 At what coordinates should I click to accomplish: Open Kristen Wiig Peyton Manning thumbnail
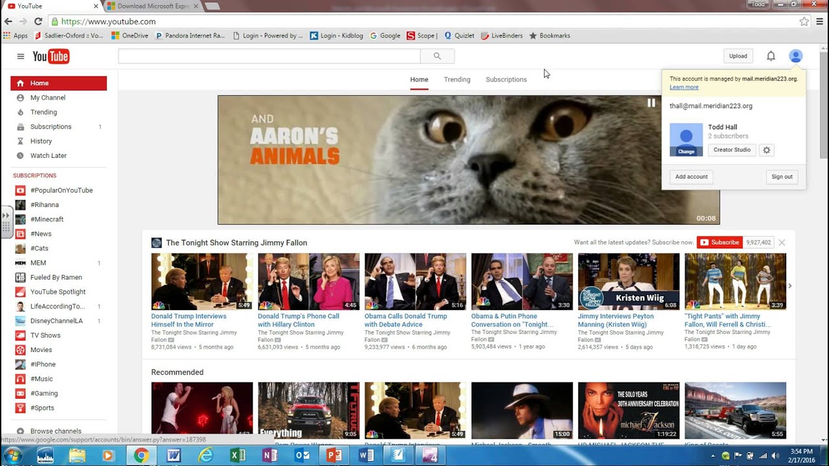[629, 282]
